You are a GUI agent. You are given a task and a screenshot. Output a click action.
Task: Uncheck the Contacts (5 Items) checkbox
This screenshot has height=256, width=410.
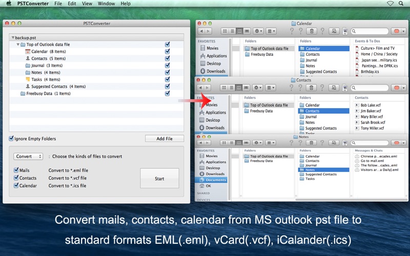(168, 58)
